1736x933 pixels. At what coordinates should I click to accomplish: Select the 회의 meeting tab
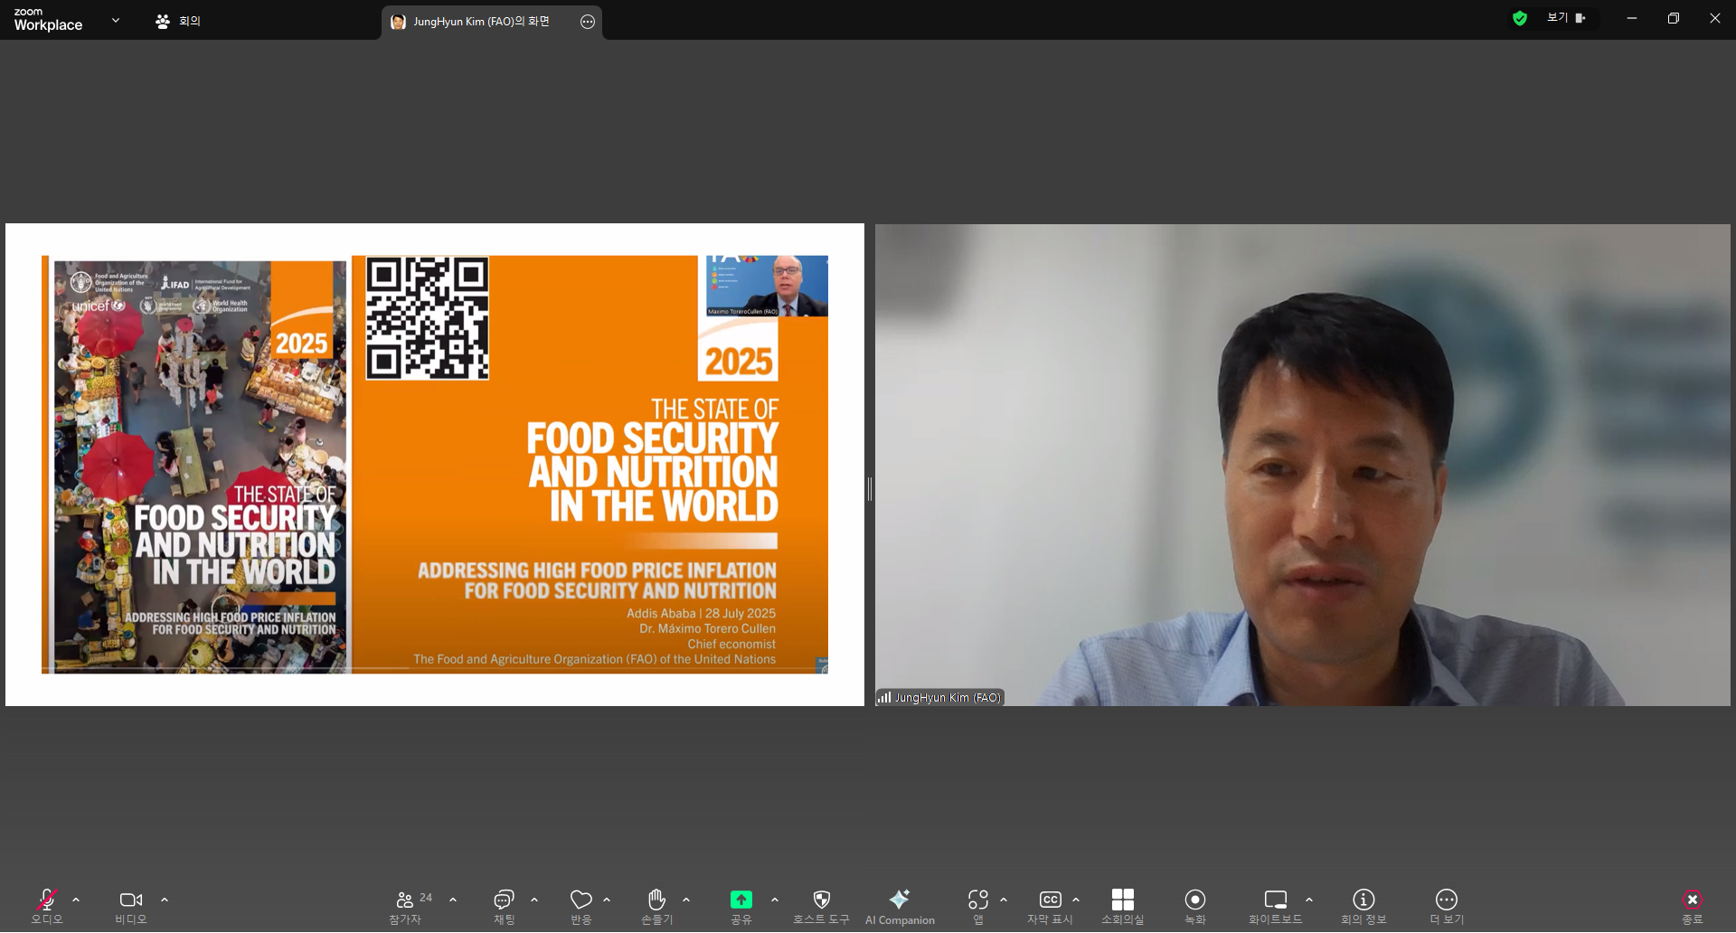click(178, 21)
